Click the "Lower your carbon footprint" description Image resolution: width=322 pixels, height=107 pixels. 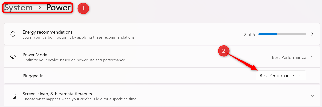(78, 37)
